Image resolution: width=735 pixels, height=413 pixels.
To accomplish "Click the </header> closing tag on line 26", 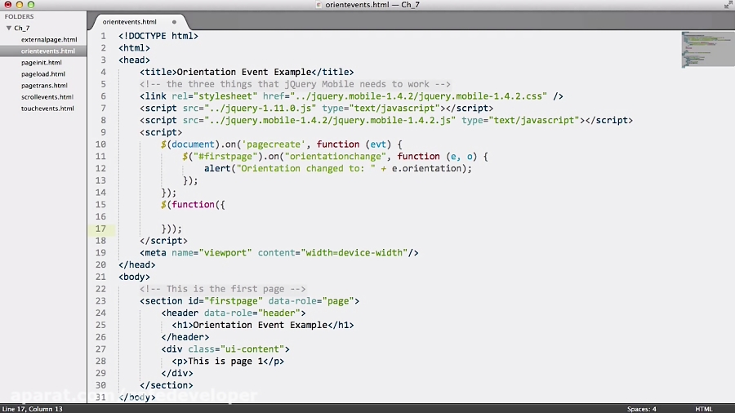I will click(x=185, y=337).
